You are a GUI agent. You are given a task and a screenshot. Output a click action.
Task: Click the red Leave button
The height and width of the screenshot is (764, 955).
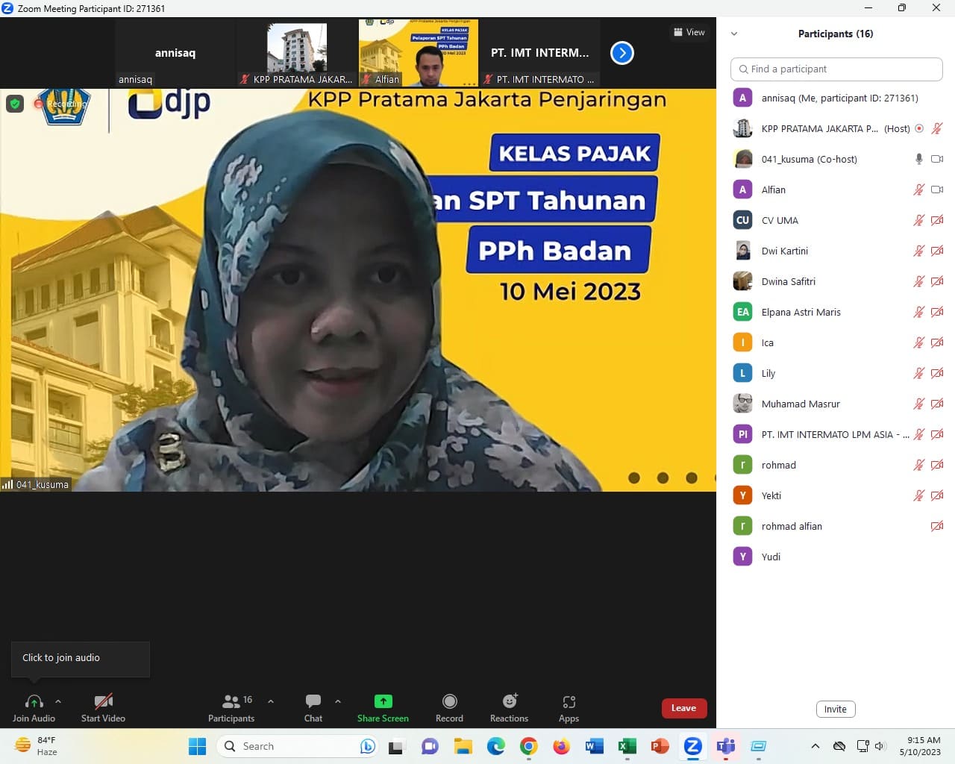click(x=683, y=708)
